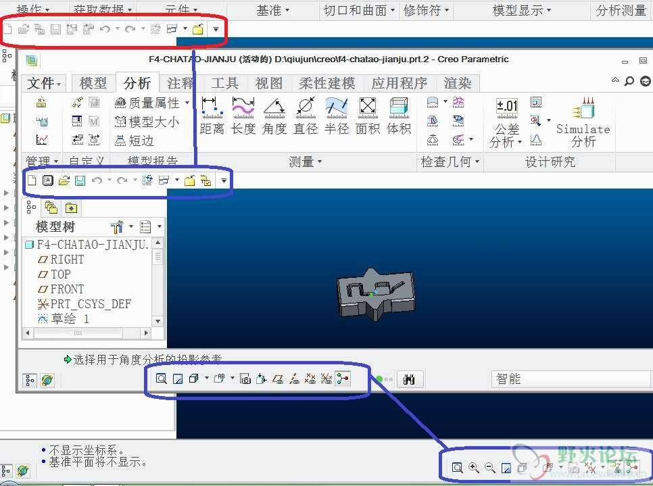Image resolution: width=653 pixels, height=486 pixels.
Task: Open the favorites navigator tab
Action: (x=71, y=208)
